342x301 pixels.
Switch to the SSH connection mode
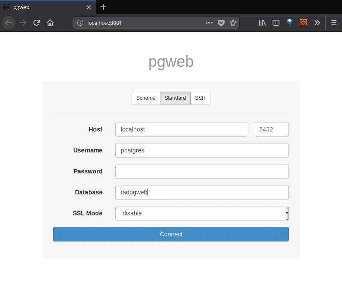tap(200, 98)
